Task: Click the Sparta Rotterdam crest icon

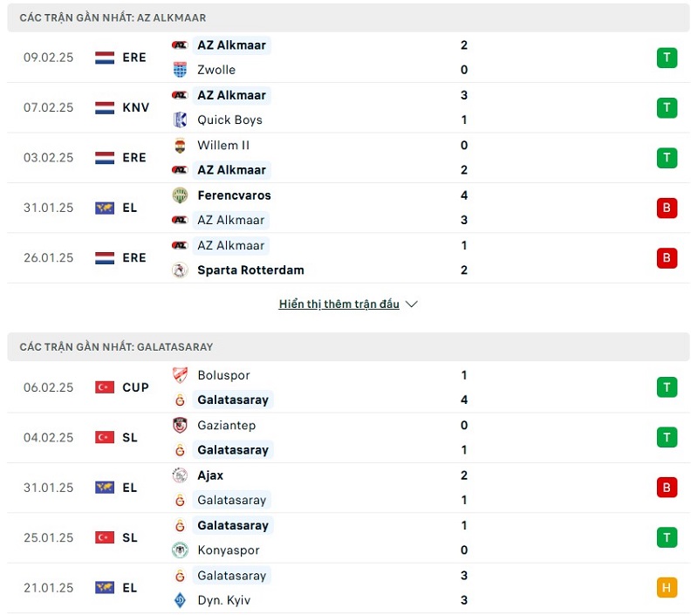Action: (180, 270)
